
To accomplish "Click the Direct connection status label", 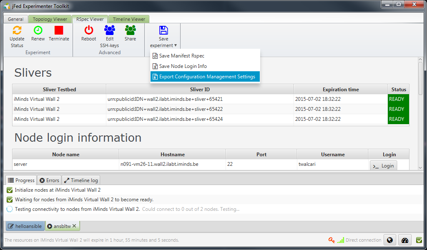I will coord(363,240).
